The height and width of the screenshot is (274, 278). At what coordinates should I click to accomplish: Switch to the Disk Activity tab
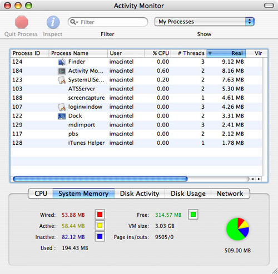[140, 194]
